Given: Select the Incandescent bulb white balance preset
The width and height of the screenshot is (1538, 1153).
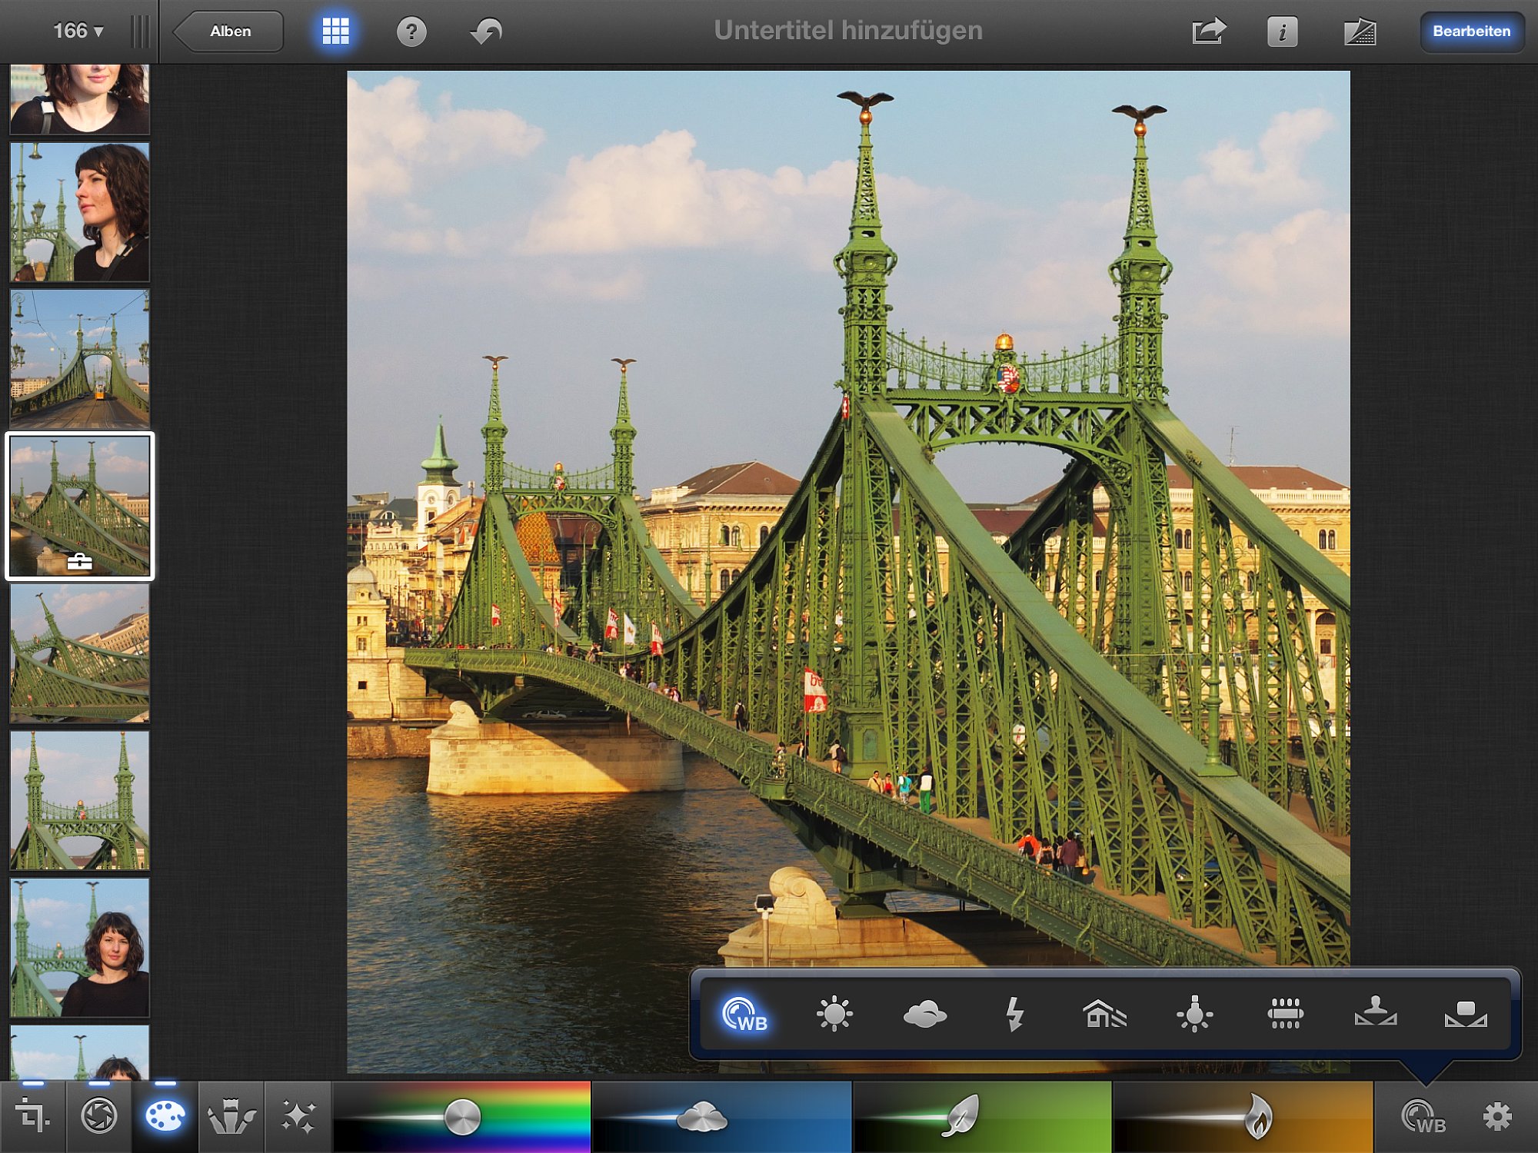Looking at the screenshot, I should 1194,1014.
